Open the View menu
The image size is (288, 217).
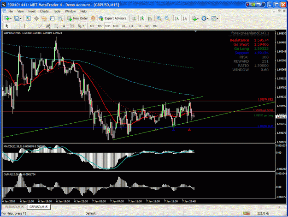click(21, 11)
